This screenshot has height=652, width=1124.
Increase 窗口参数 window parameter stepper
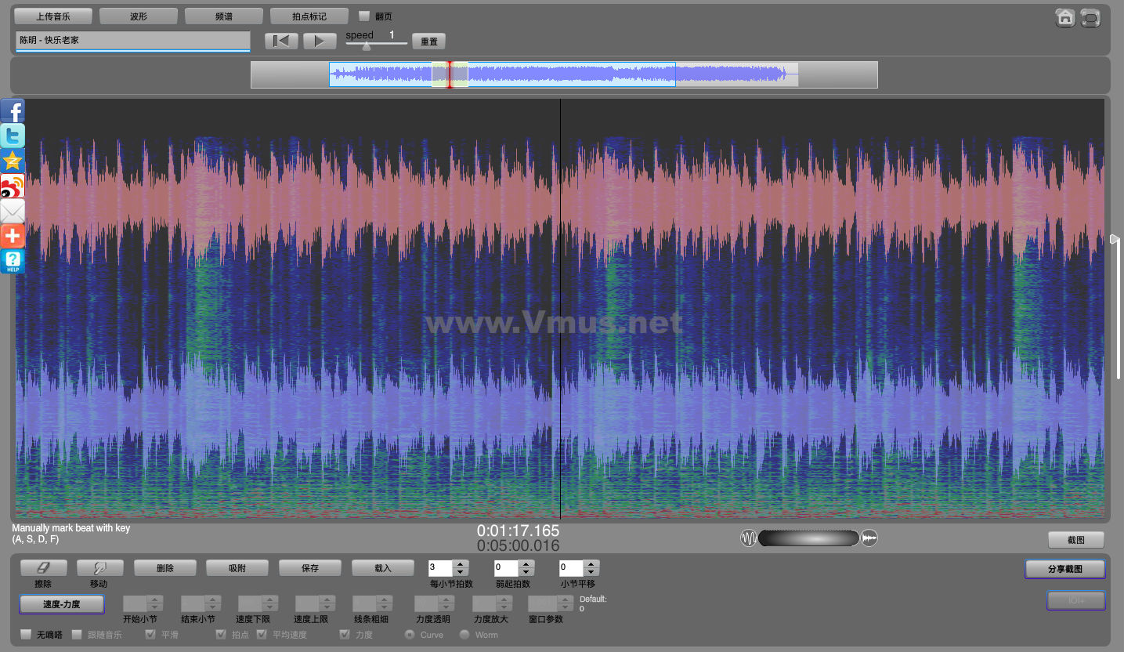click(x=565, y=599)
